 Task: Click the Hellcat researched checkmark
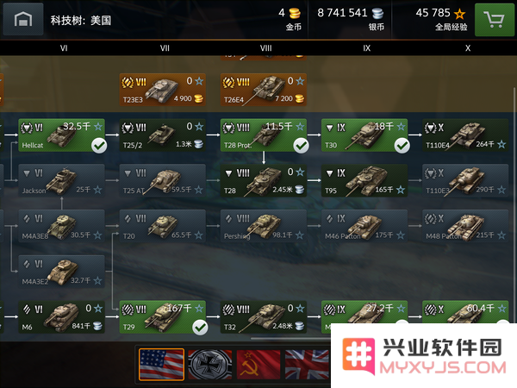(x=99, y=146)
